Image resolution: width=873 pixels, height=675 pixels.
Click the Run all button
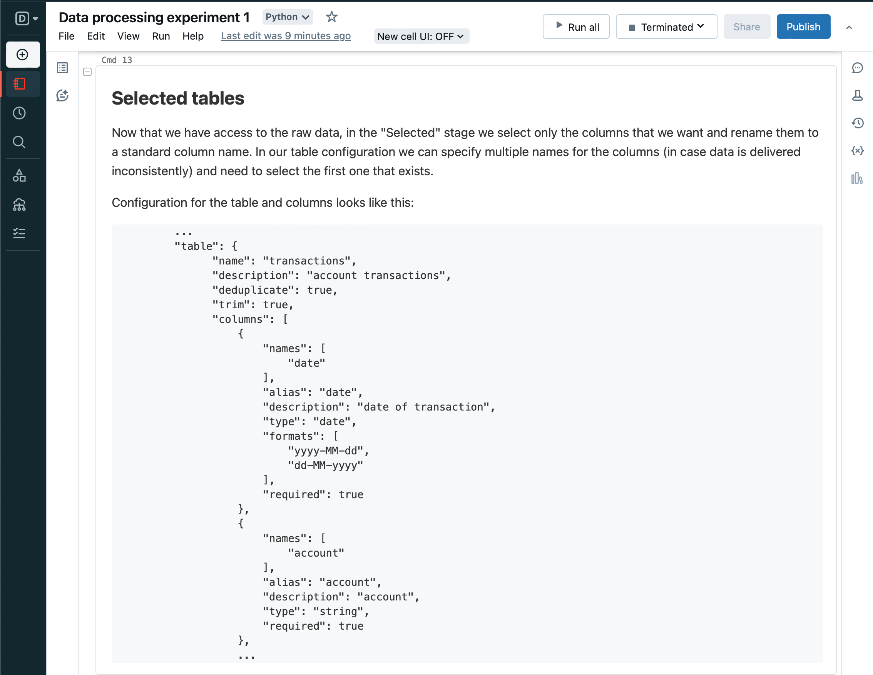(575, 27)
